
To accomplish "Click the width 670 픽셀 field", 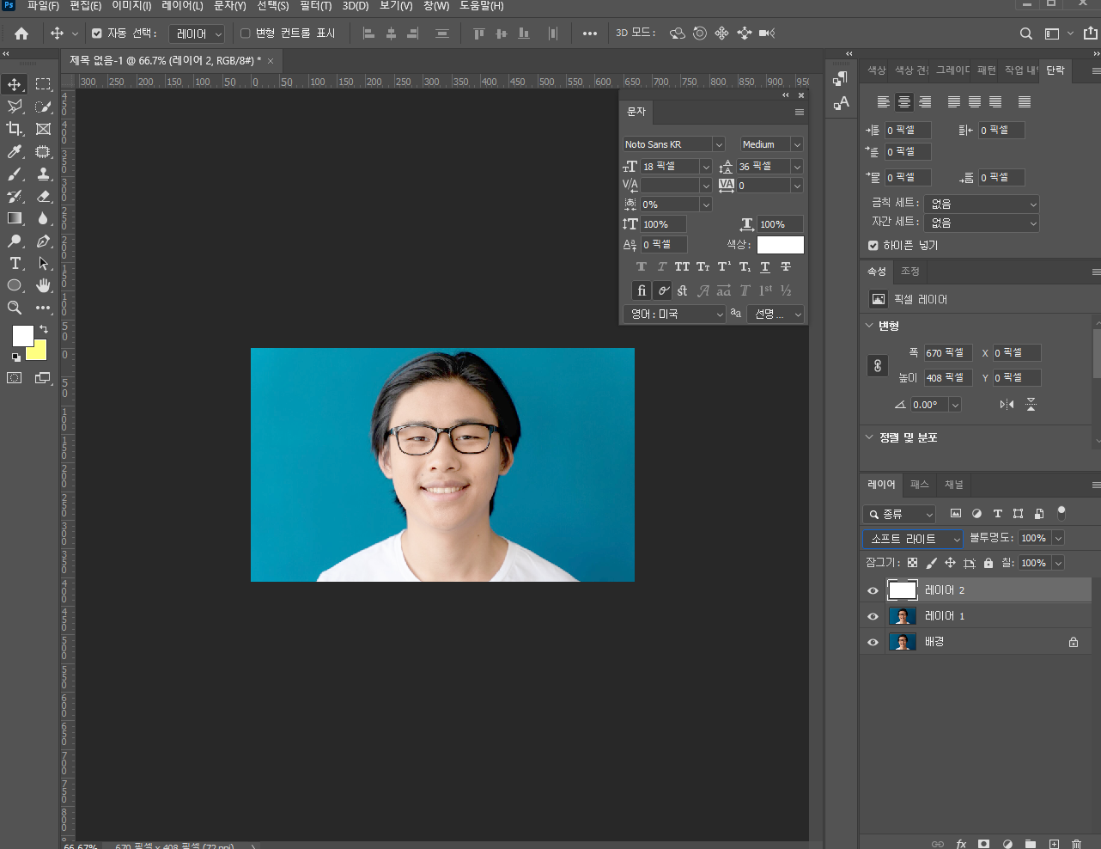I will (x=948, y=353).
